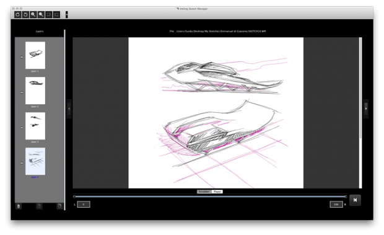
Task: Click the skip to start playback button
Action: click(x=355, y=200)
